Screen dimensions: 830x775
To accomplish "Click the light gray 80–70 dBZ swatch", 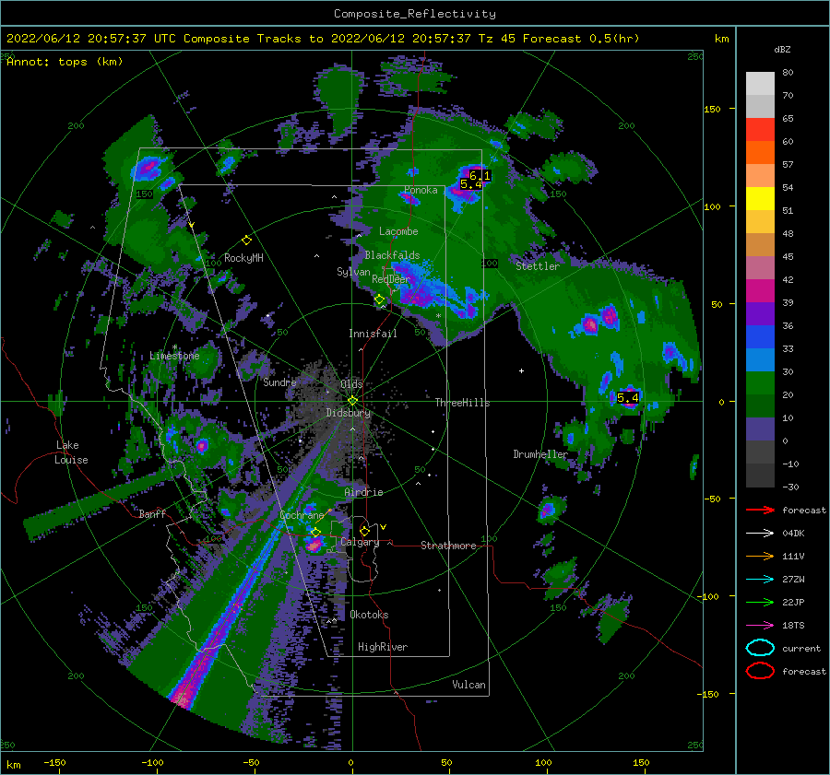I will pyautogui.click(x=760, y=84).
